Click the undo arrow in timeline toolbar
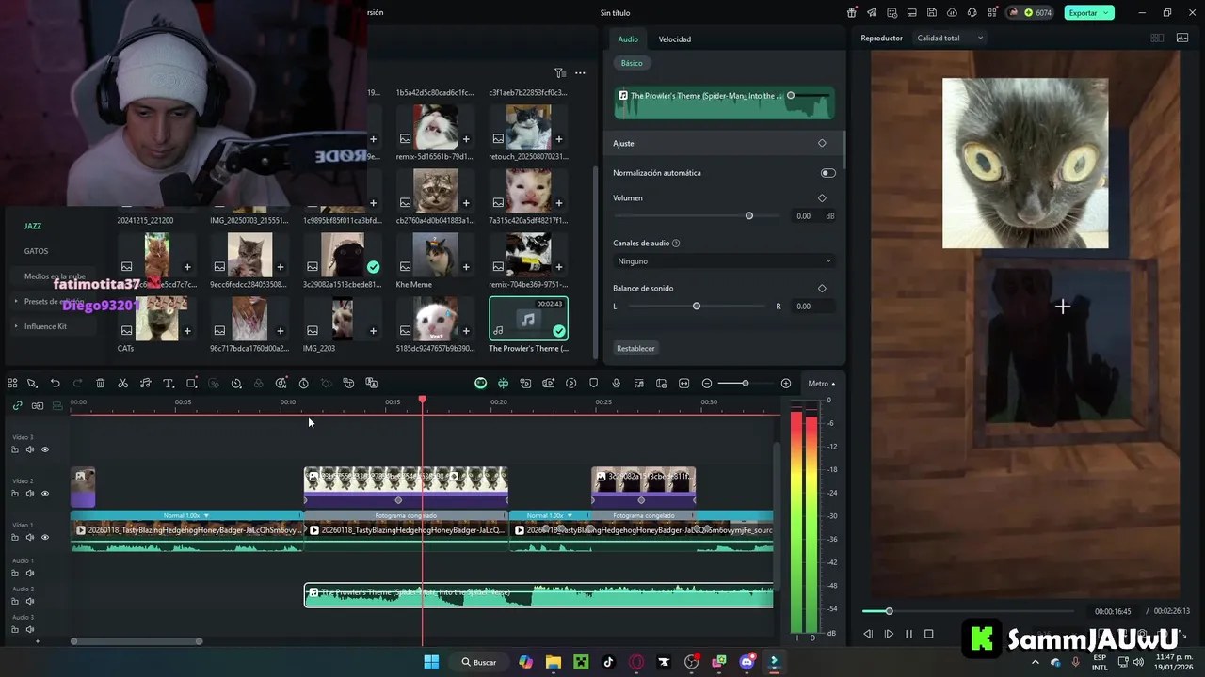The width and height of the screenshot is (1205, 677). (x=55, y=384)
